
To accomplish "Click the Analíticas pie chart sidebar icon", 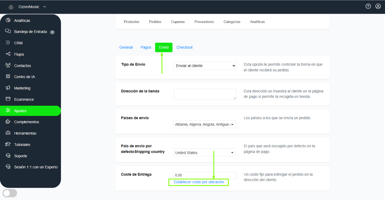I will click(x=8, y=20).
